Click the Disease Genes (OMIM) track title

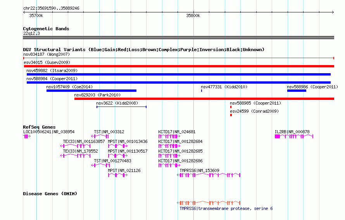[x=50, y=194]
